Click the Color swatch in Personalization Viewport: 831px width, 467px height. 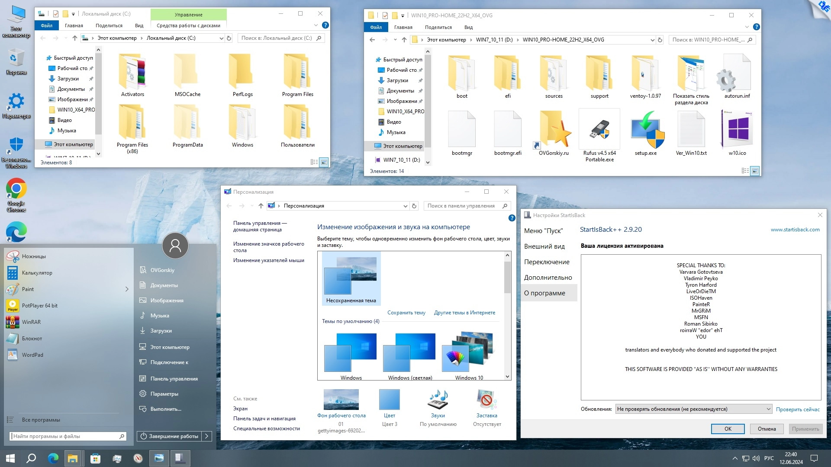(389, 400)
